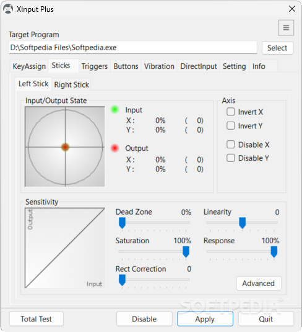This screenshot has height=332, width=302.
Task: Go to the Buttons tab
Action: 126,66
